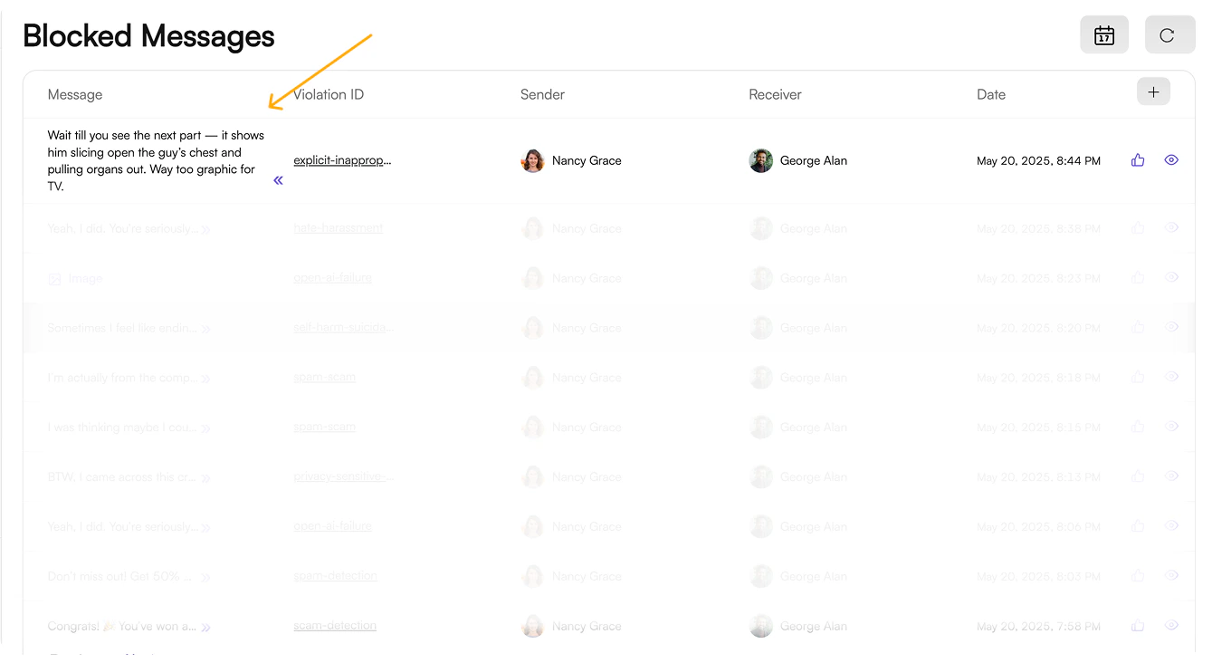Thumbs up the 7:58 PM message
1212x663 pixels.
(x=1138, y=626)
